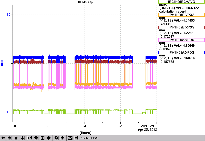Click the x-axis tick label -4
The height and width of the screenshot is (141, 205).
[x=85, y=126]
